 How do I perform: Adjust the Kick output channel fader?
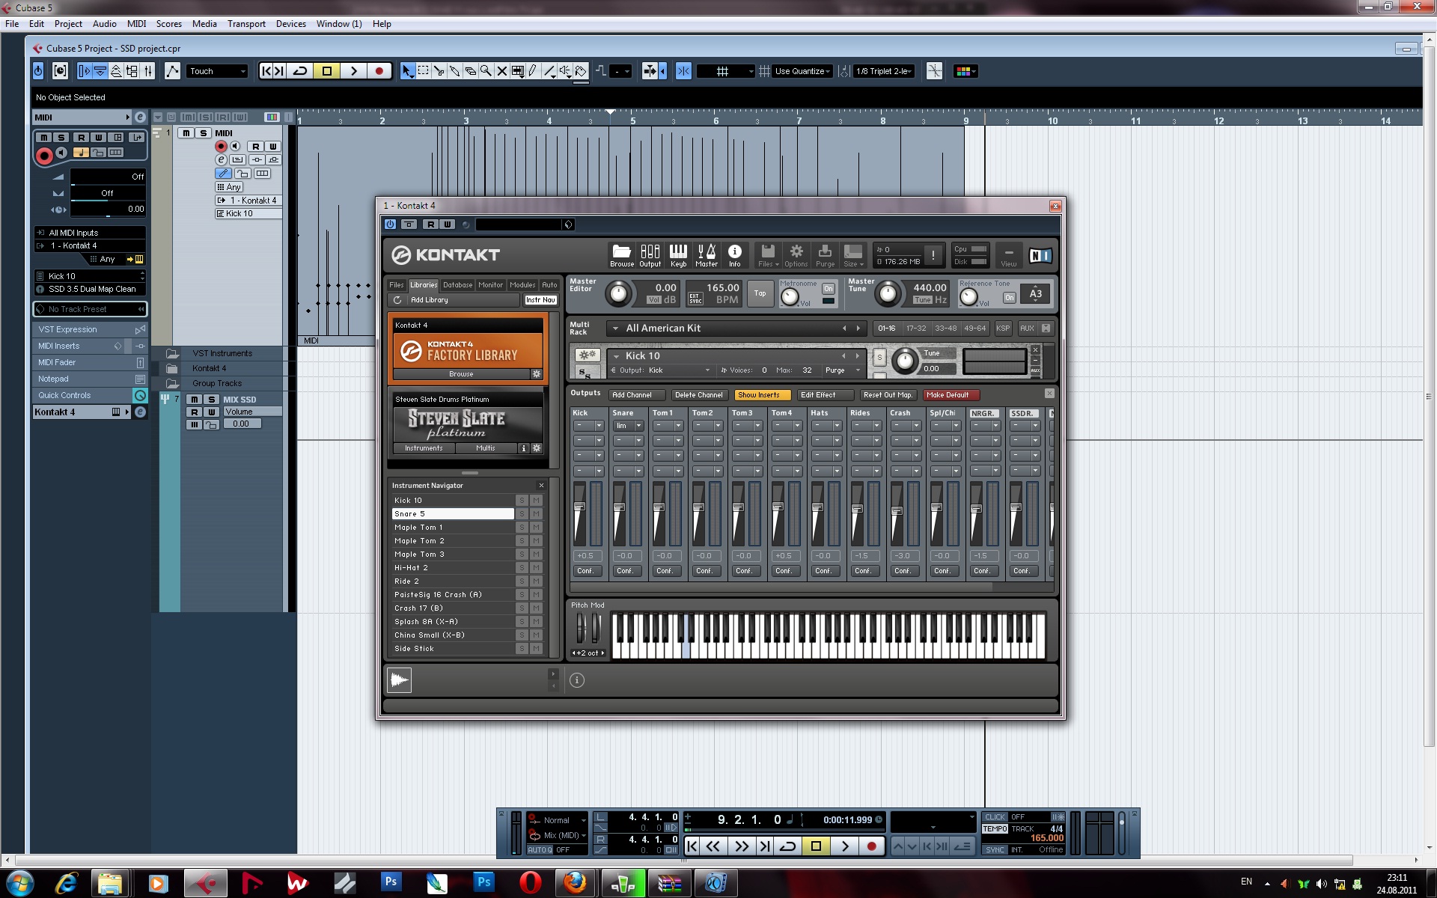click(x=579, y=507)
